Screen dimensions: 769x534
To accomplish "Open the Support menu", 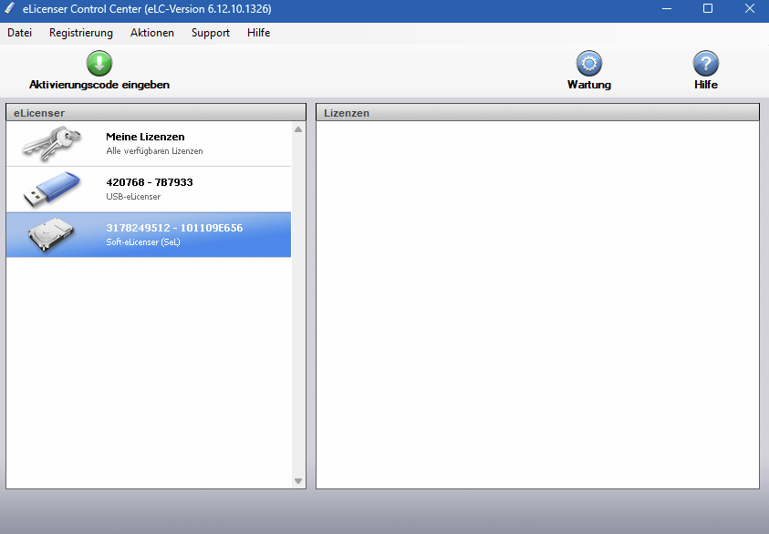I will click(x=211, y=33).
